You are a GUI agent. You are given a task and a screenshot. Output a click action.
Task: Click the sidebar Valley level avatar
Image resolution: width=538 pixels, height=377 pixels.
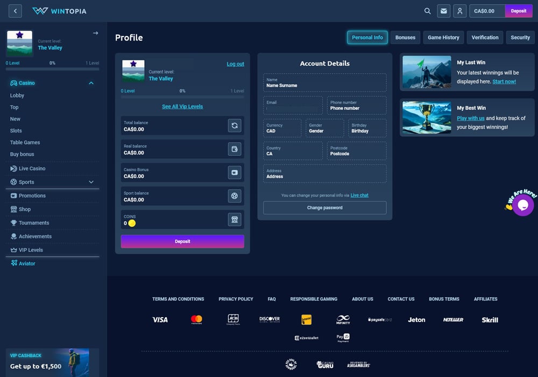pyautogui.click(x=19, y=44)
